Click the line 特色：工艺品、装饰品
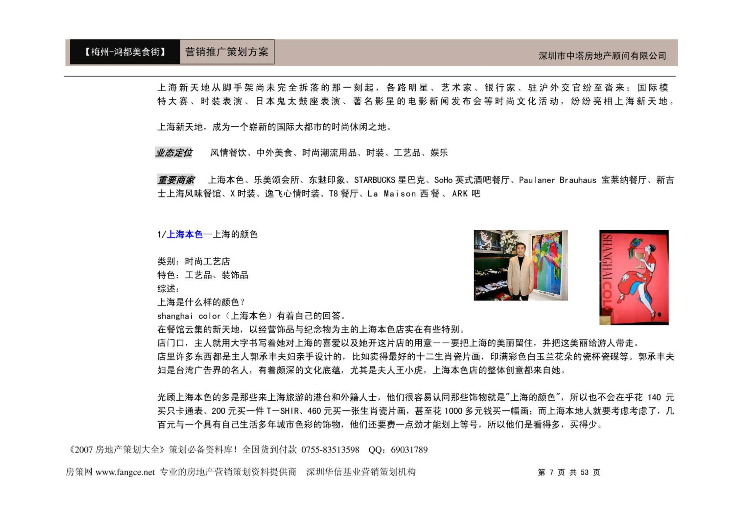This screenshot has width=740, height=523. [203, 275]
